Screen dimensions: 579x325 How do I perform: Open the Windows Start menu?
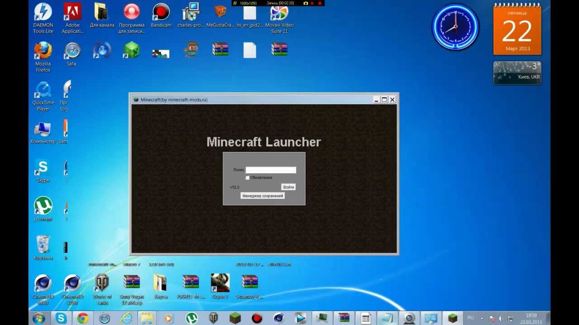tap(39, 318)
